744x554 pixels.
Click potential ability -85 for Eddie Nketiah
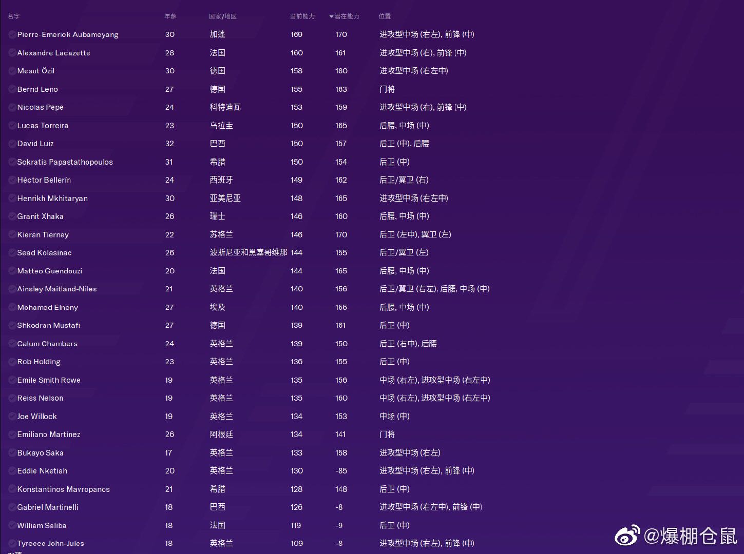point(341,471)
